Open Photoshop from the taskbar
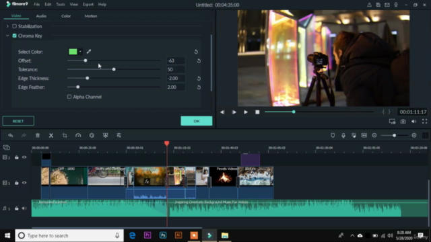The image size is (431, 242). pos(163,235)
